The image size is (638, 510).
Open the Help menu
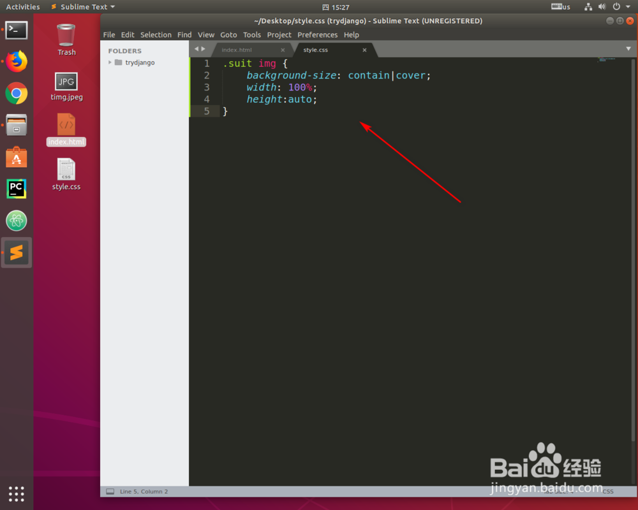[352, 35]
